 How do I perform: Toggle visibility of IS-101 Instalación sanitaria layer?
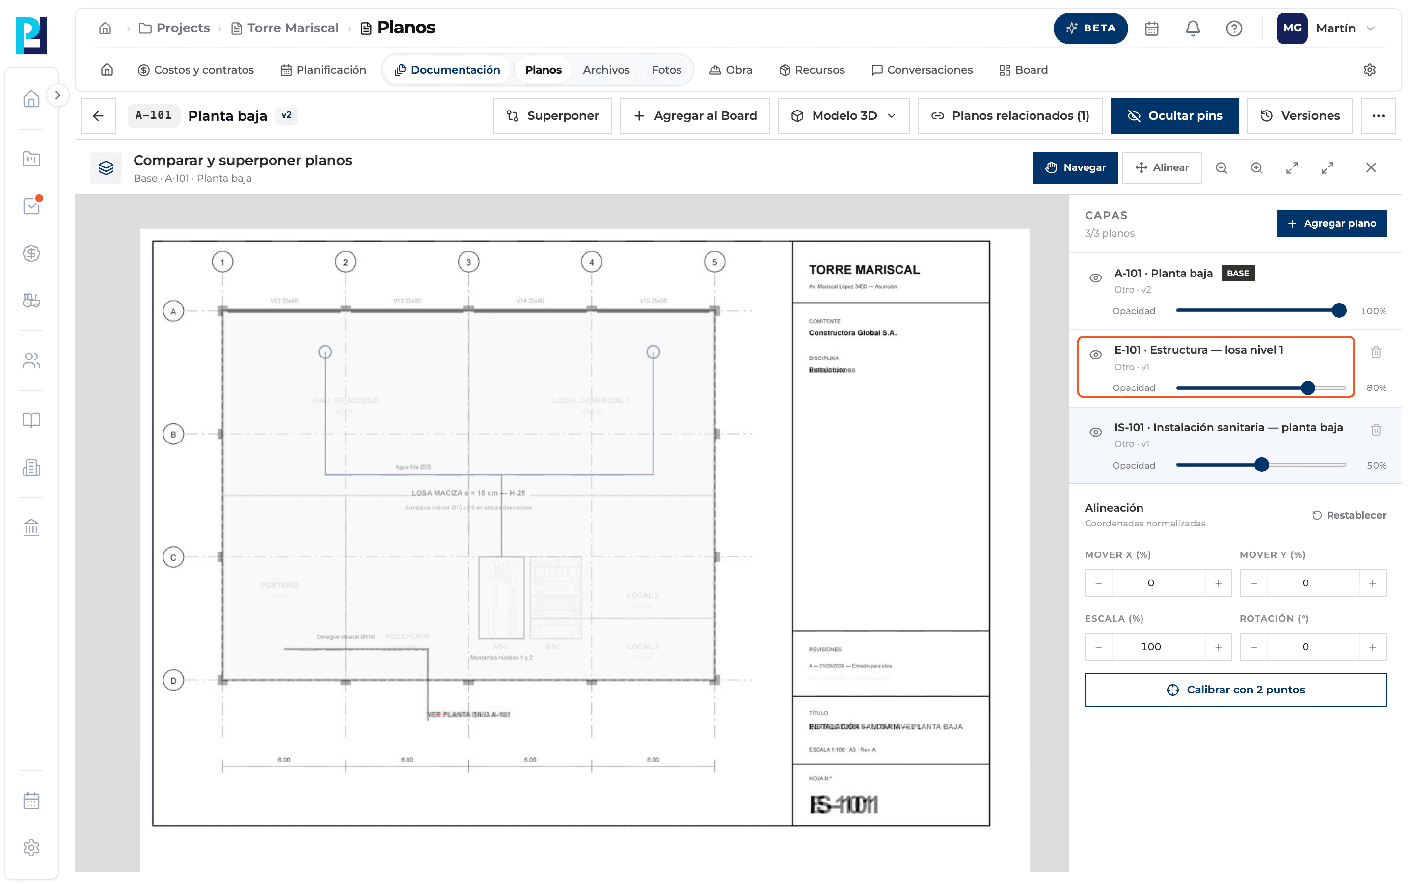(1095, 432)
